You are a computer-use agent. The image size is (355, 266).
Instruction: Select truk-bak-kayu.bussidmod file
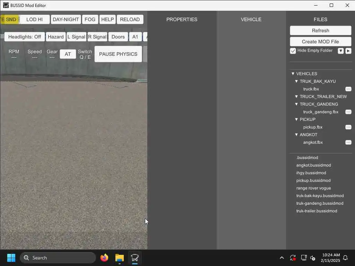[320, 196]
